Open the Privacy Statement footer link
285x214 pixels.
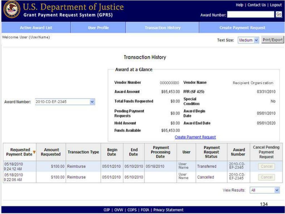click(x=168, y=210)
